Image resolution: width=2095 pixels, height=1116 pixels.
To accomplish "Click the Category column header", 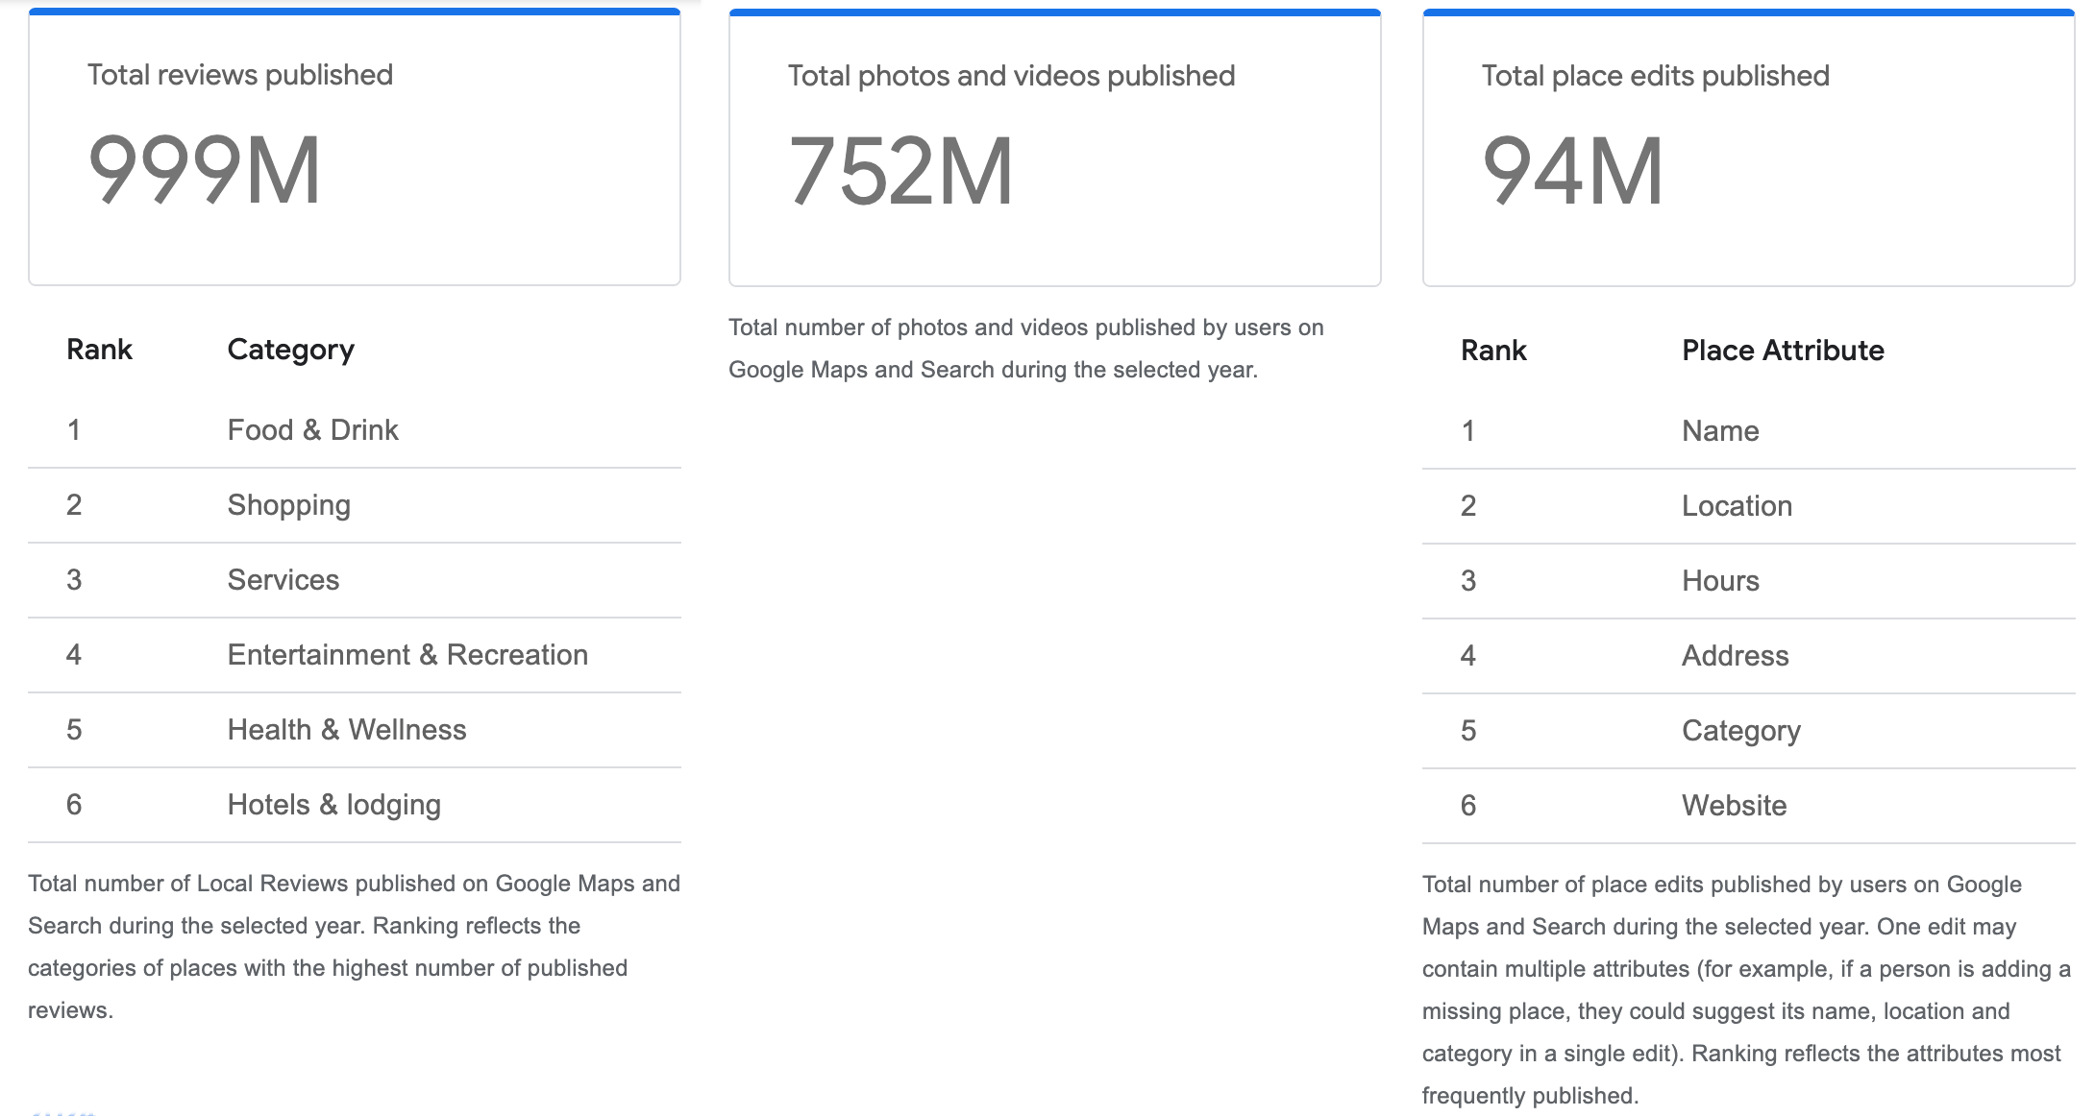I will coord(291,349).
